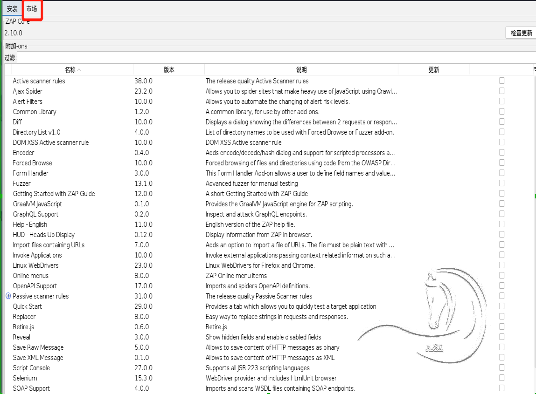Tick the SOAP Support checkbox

(x=501, y=388)
